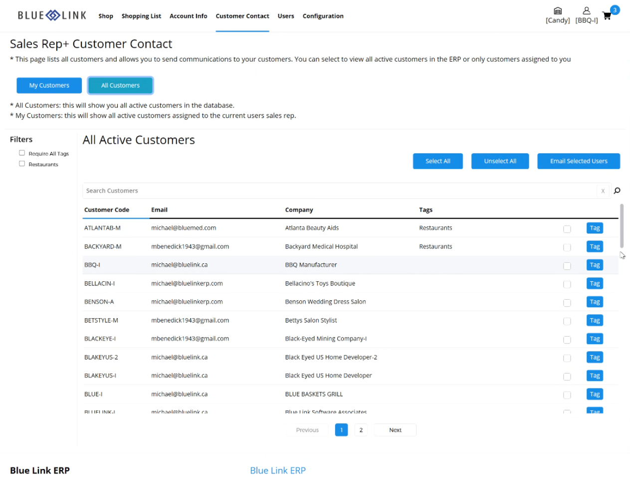Image resolution: width=630 pixels, height=477 pixels.
Task: Open Shopping List in navigation
Action: pos(141,16)
